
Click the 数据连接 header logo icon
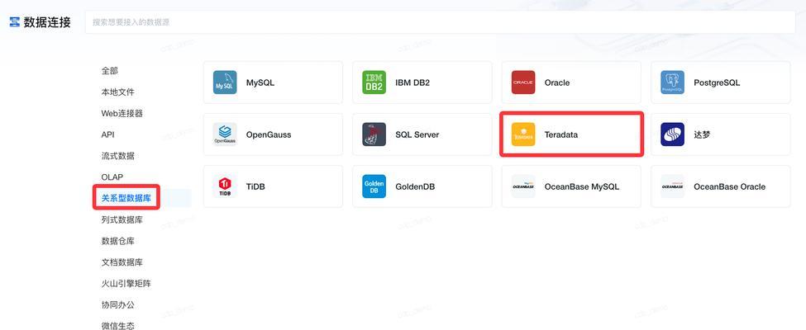tap(14, 22)
